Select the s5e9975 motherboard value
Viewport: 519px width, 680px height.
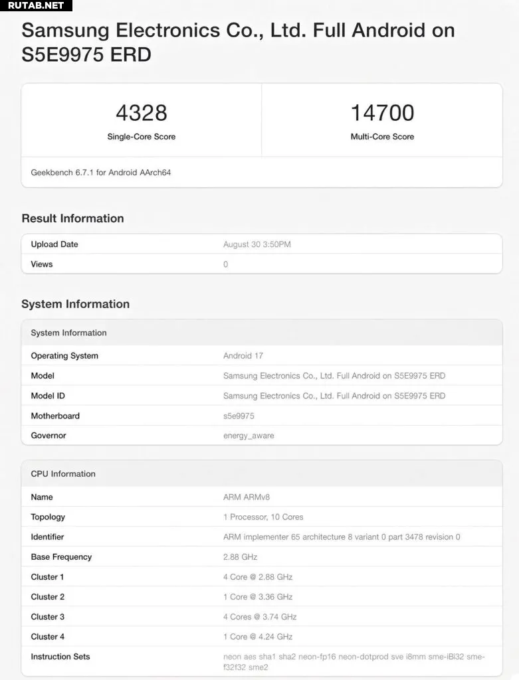[239, 416]
